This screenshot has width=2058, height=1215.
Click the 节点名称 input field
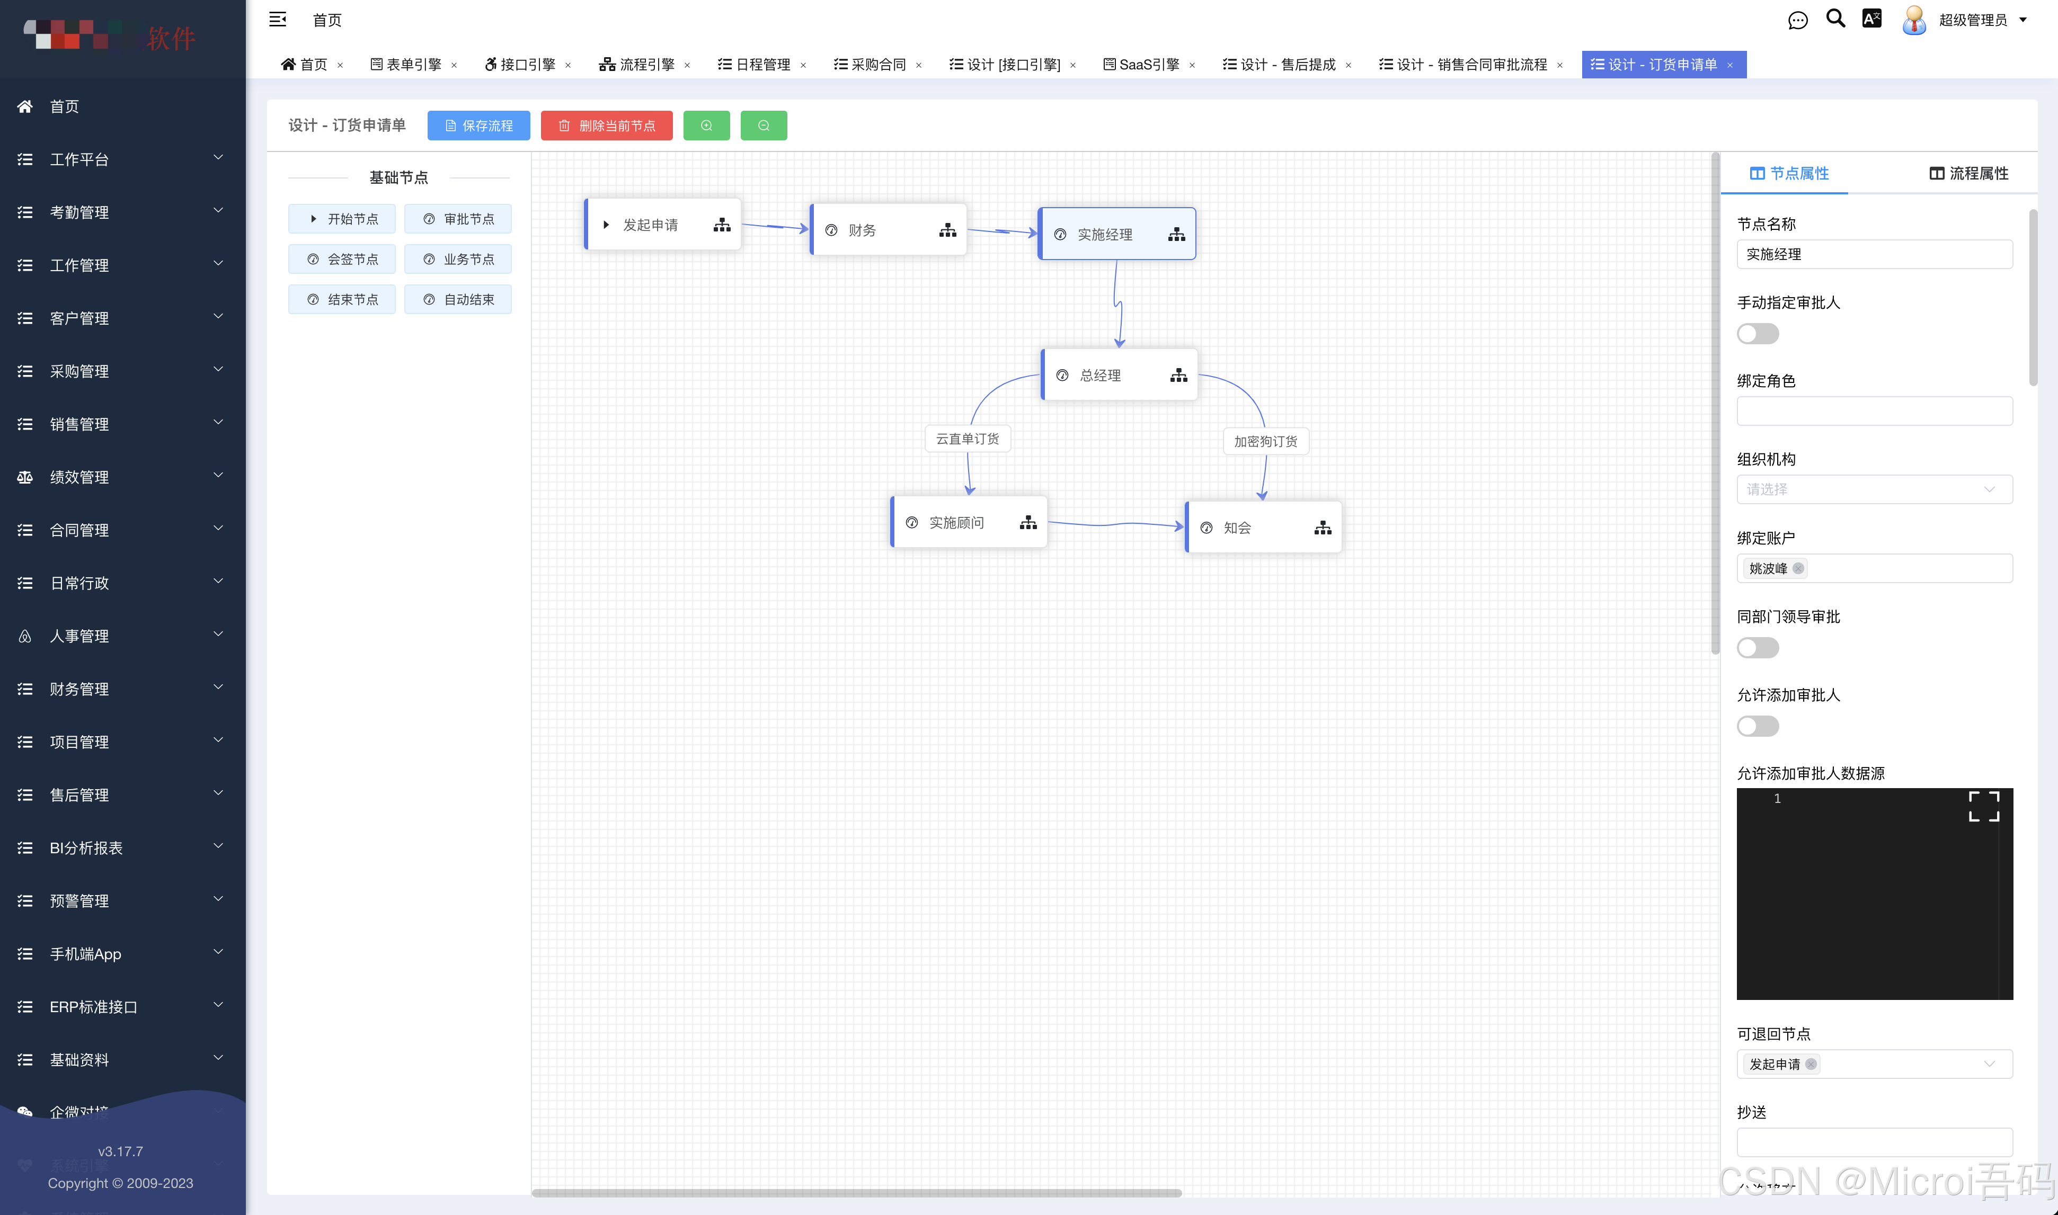[1874, 254]
